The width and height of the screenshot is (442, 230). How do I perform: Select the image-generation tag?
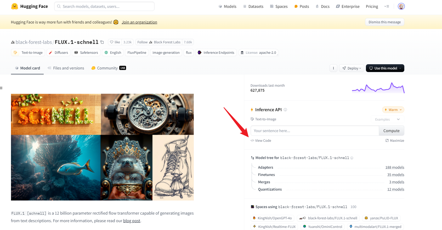click(x=166, y=52)
